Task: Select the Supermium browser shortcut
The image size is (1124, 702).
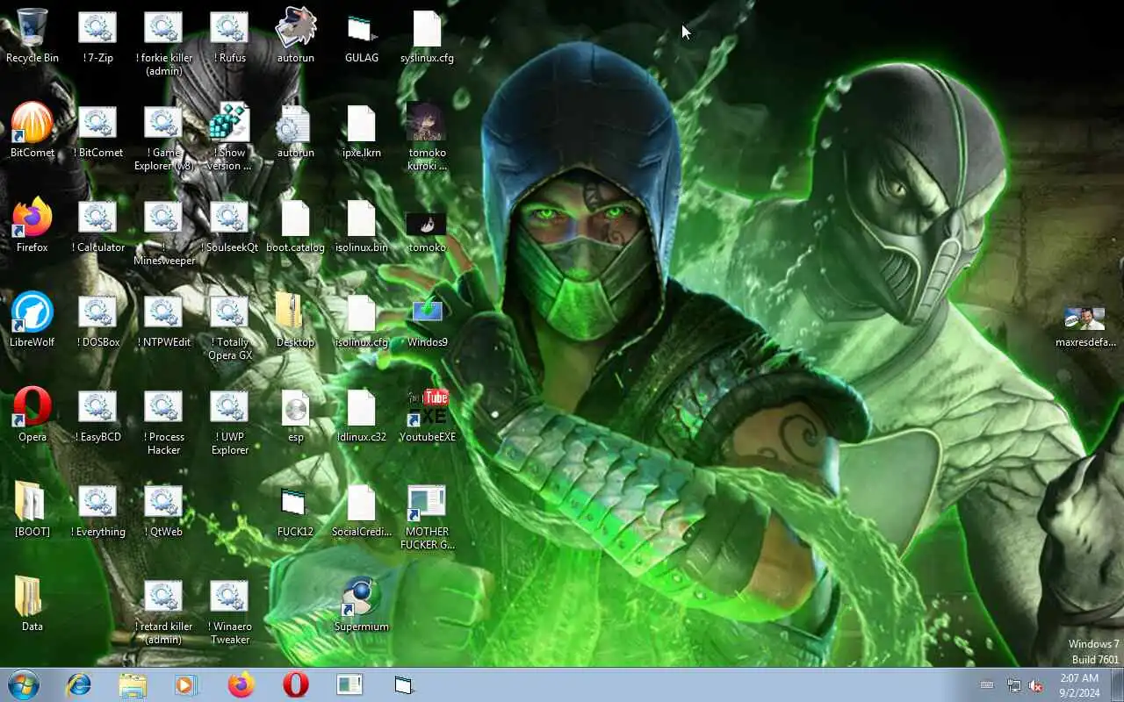Action: 361,605
